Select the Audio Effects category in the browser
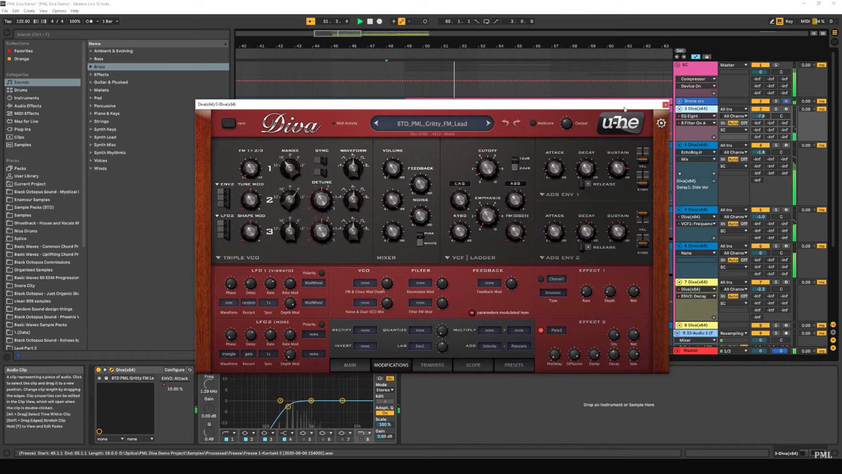 click(27, 105)
